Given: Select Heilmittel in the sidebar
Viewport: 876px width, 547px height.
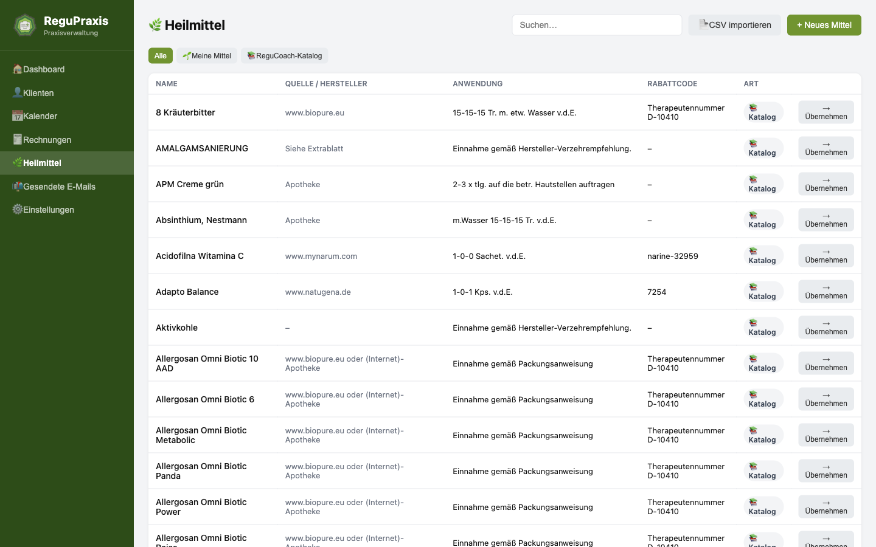Looking at the screenshot, I should pyautogui.click(x=67, y=163).
